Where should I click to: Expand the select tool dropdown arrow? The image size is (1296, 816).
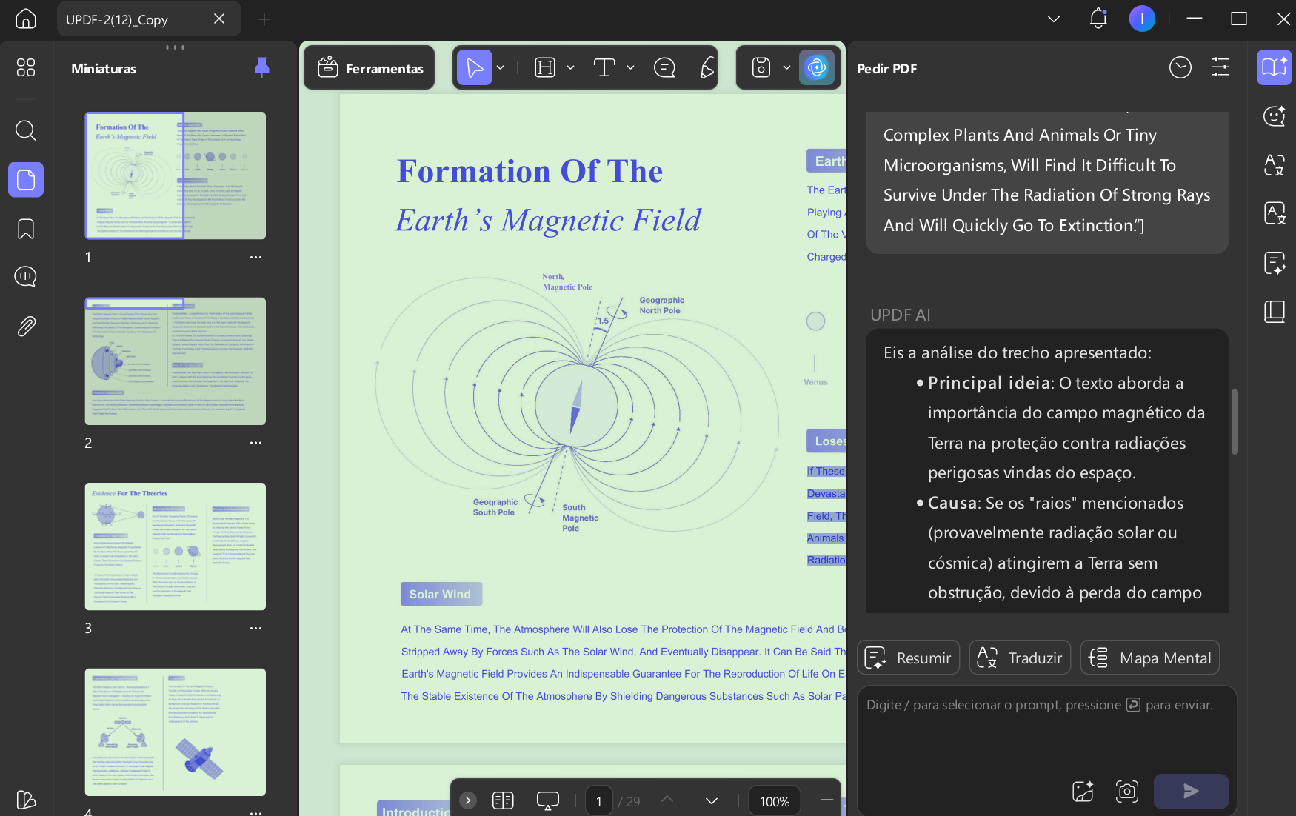point(501,68)
